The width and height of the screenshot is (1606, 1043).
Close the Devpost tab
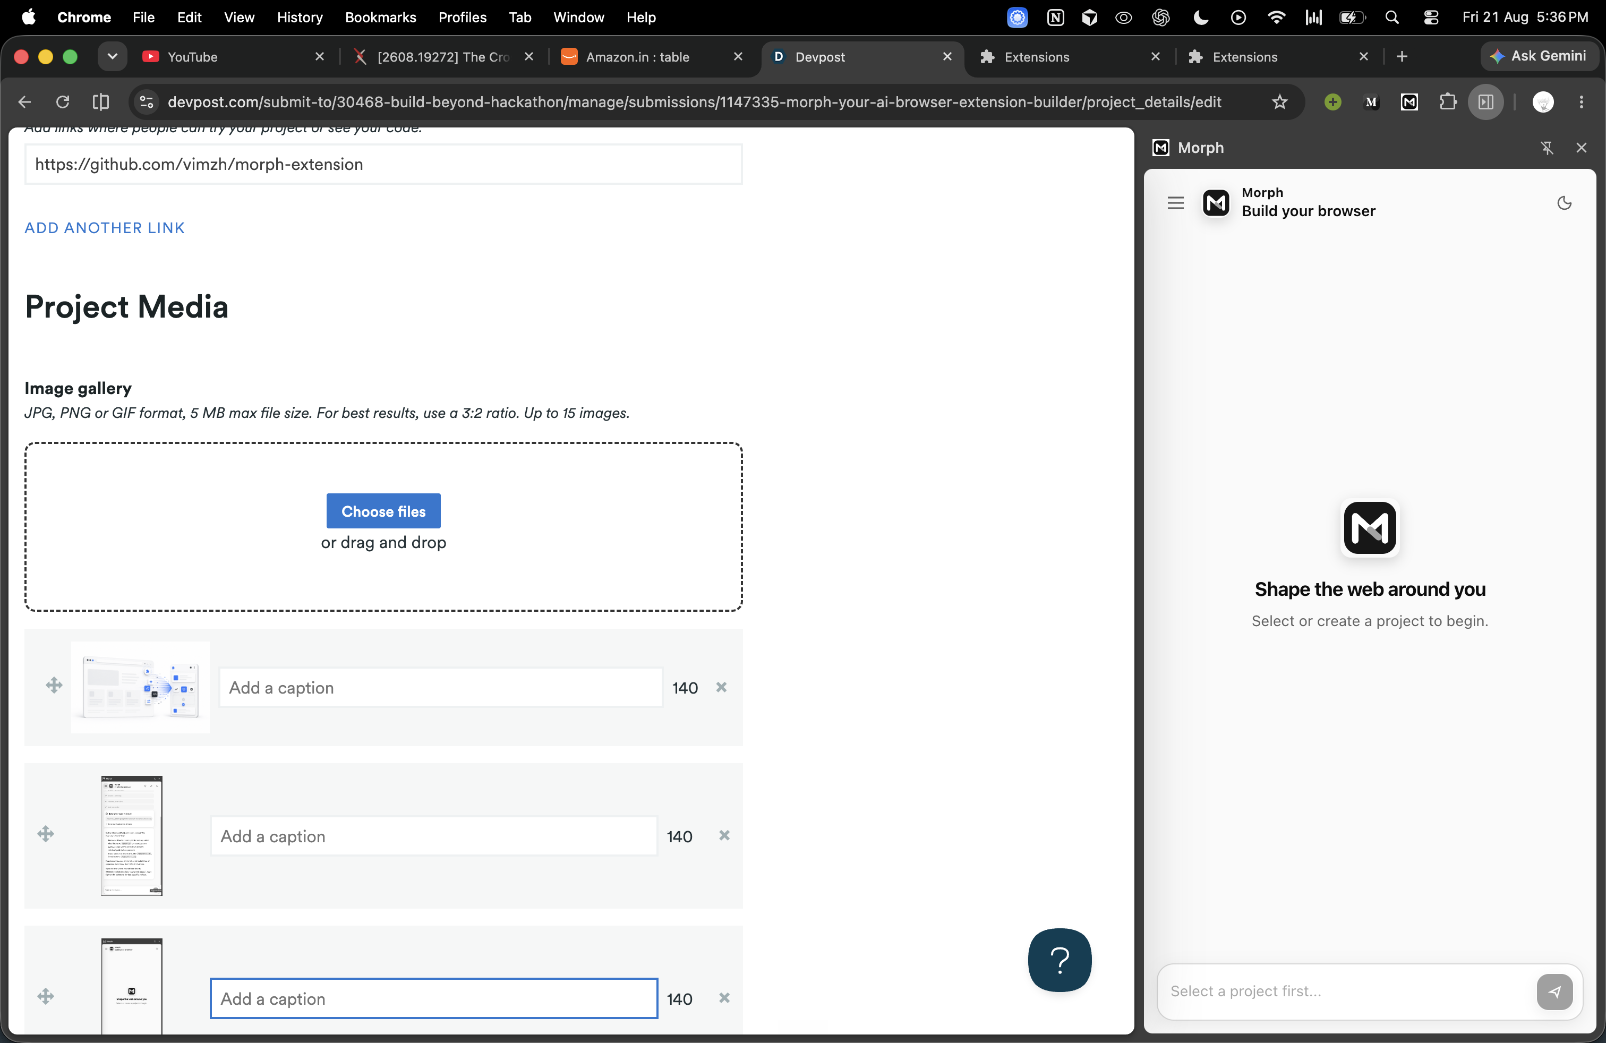click(x=947, y=57)
